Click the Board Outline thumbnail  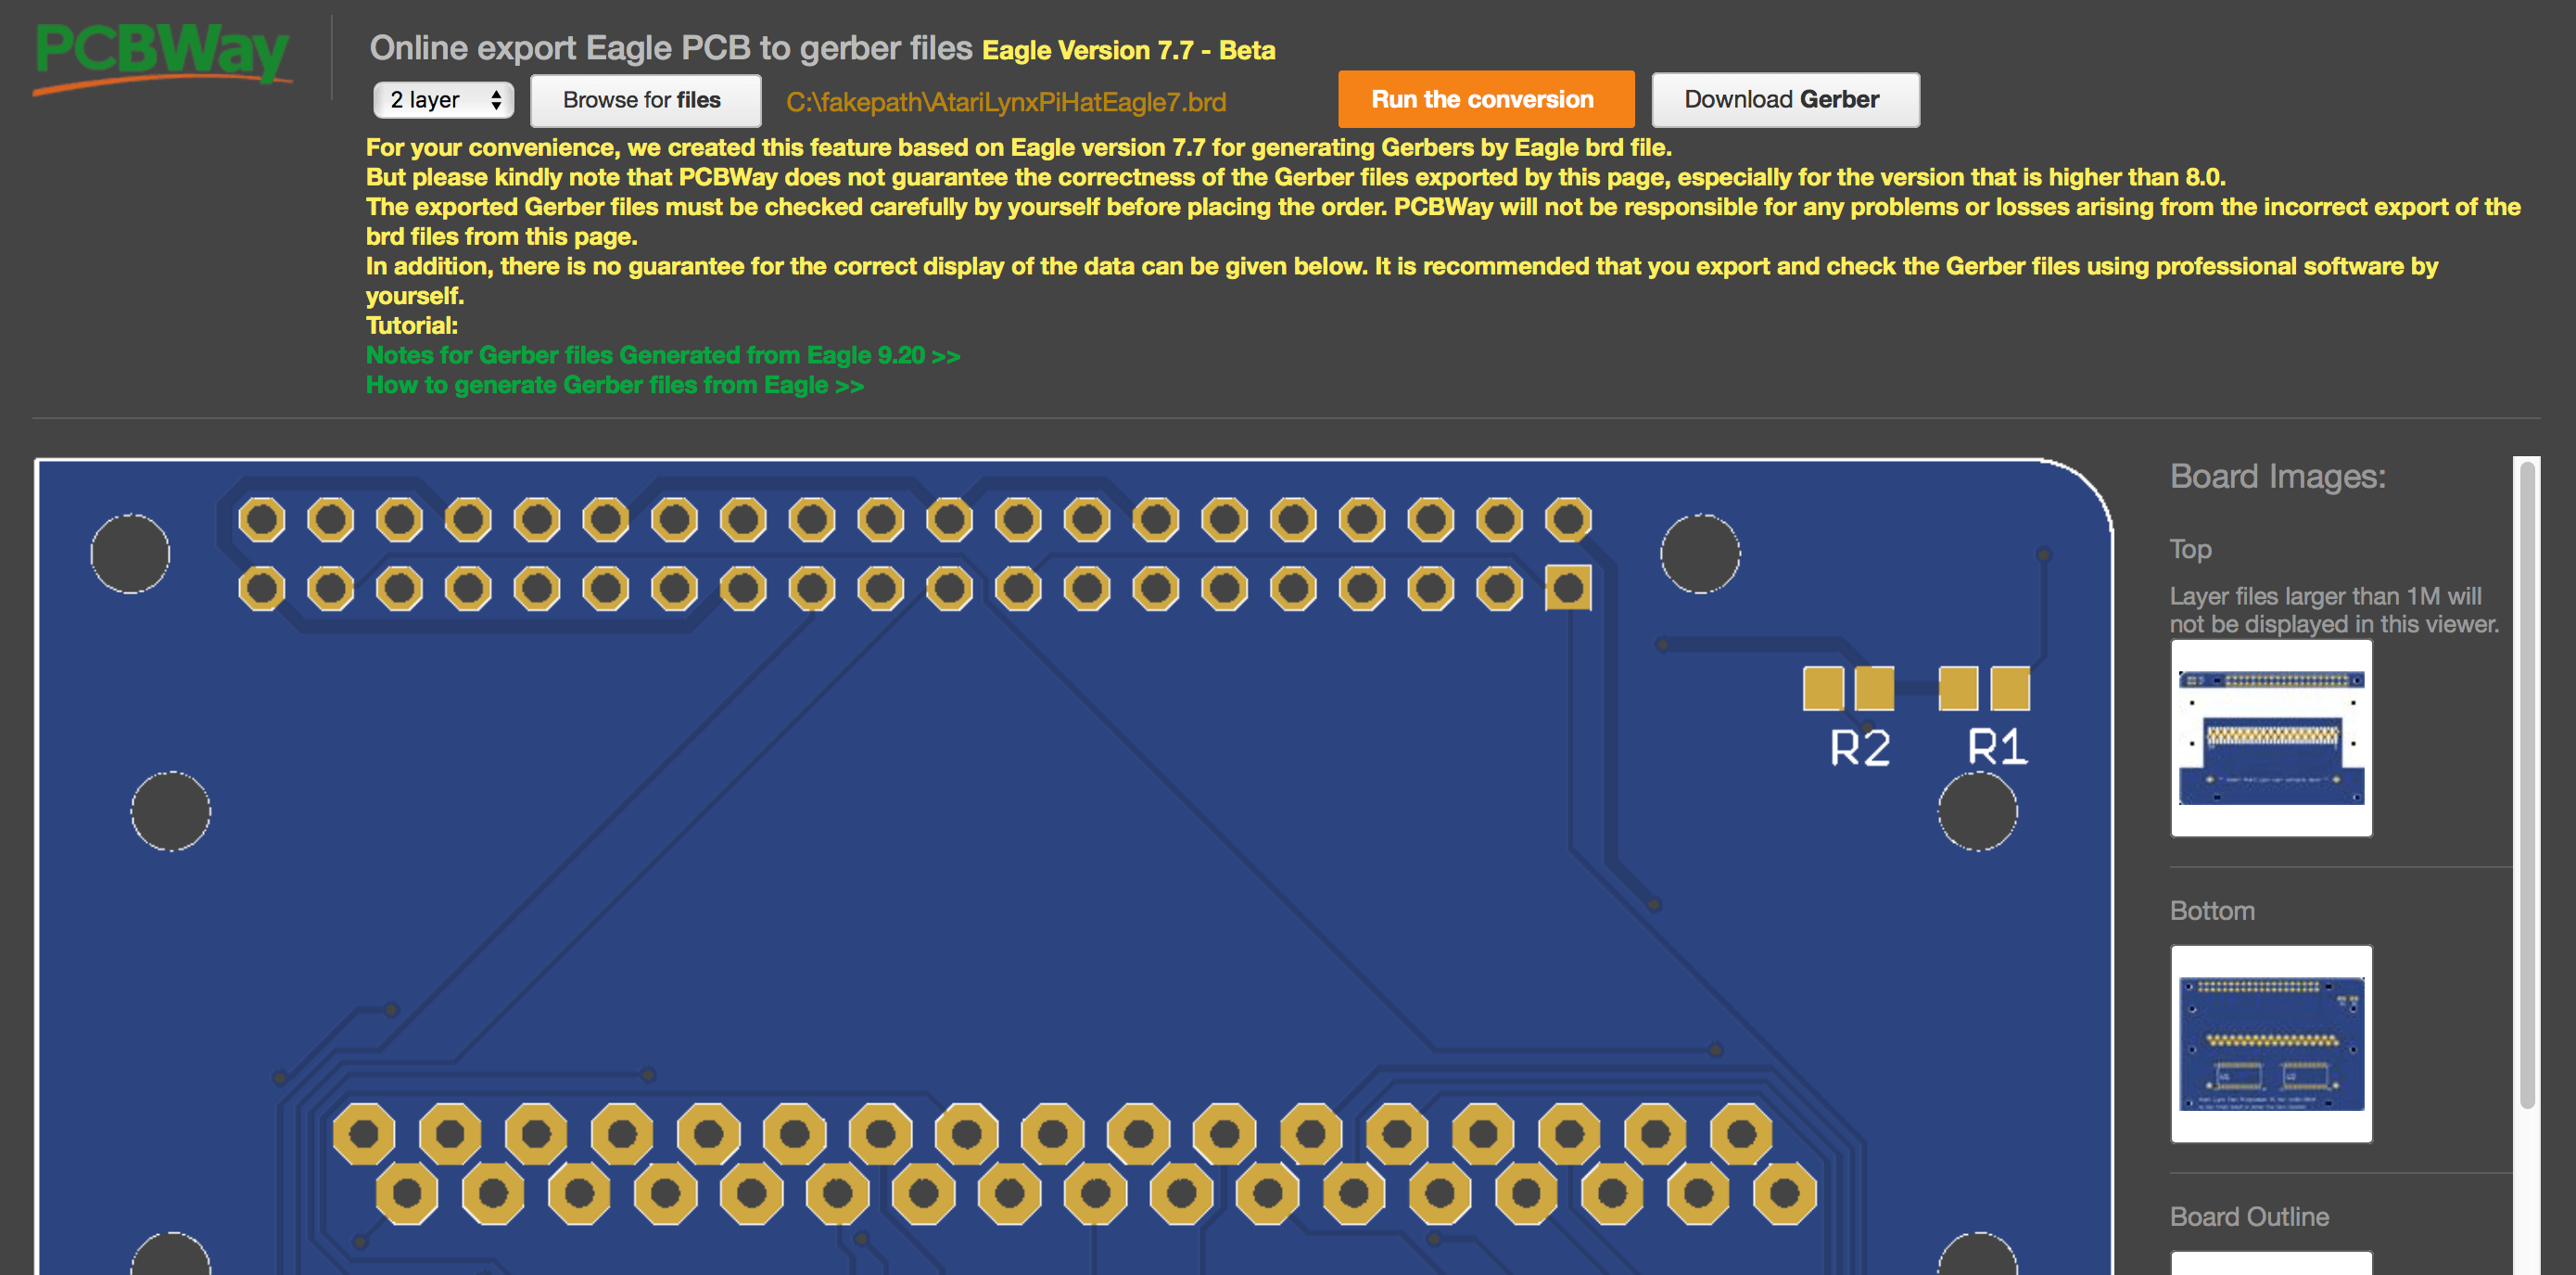click(x=2270, y=1263)
